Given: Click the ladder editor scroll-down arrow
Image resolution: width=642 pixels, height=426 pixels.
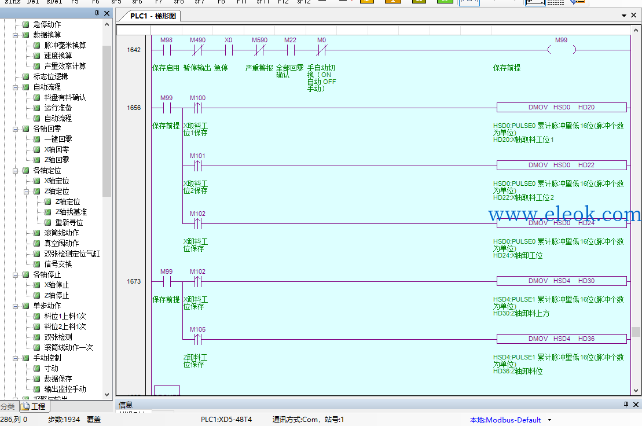Looking at the screenshot, I should [636, 391].
